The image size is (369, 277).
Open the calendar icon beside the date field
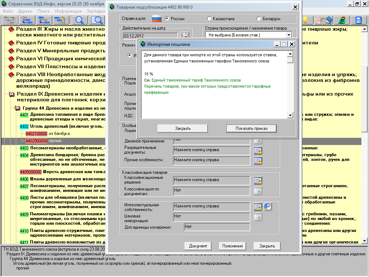click(185, 36)
